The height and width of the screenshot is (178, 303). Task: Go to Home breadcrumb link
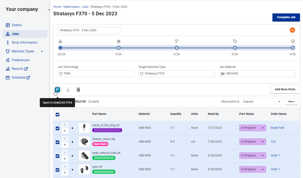pos(57,7)
